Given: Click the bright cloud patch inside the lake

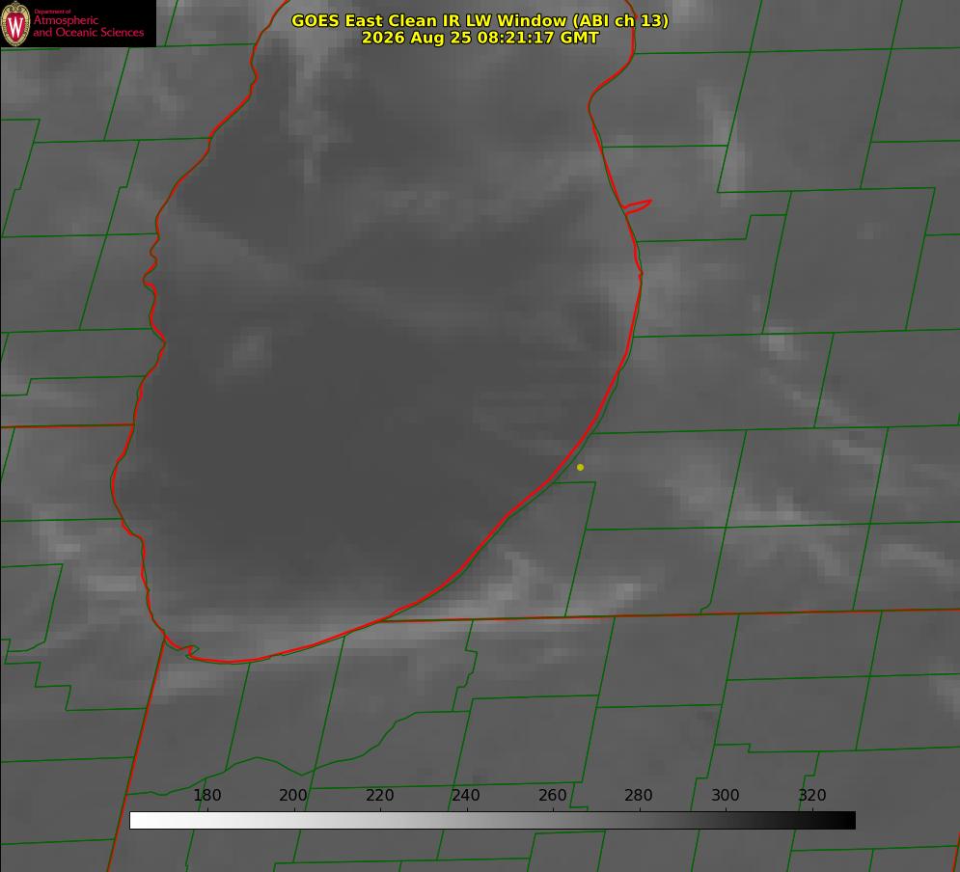Looking at the screenshot, I should [248, 352].
